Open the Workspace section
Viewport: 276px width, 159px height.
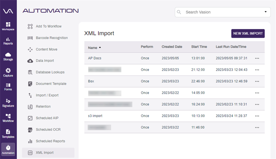8,26
